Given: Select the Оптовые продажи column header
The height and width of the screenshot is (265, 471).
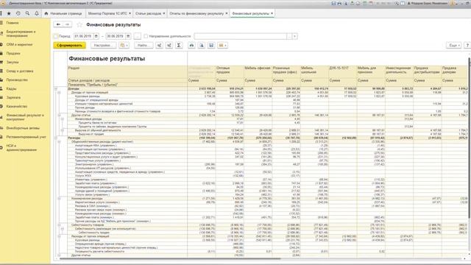Looking at the screenshot, I should point(230,72).
